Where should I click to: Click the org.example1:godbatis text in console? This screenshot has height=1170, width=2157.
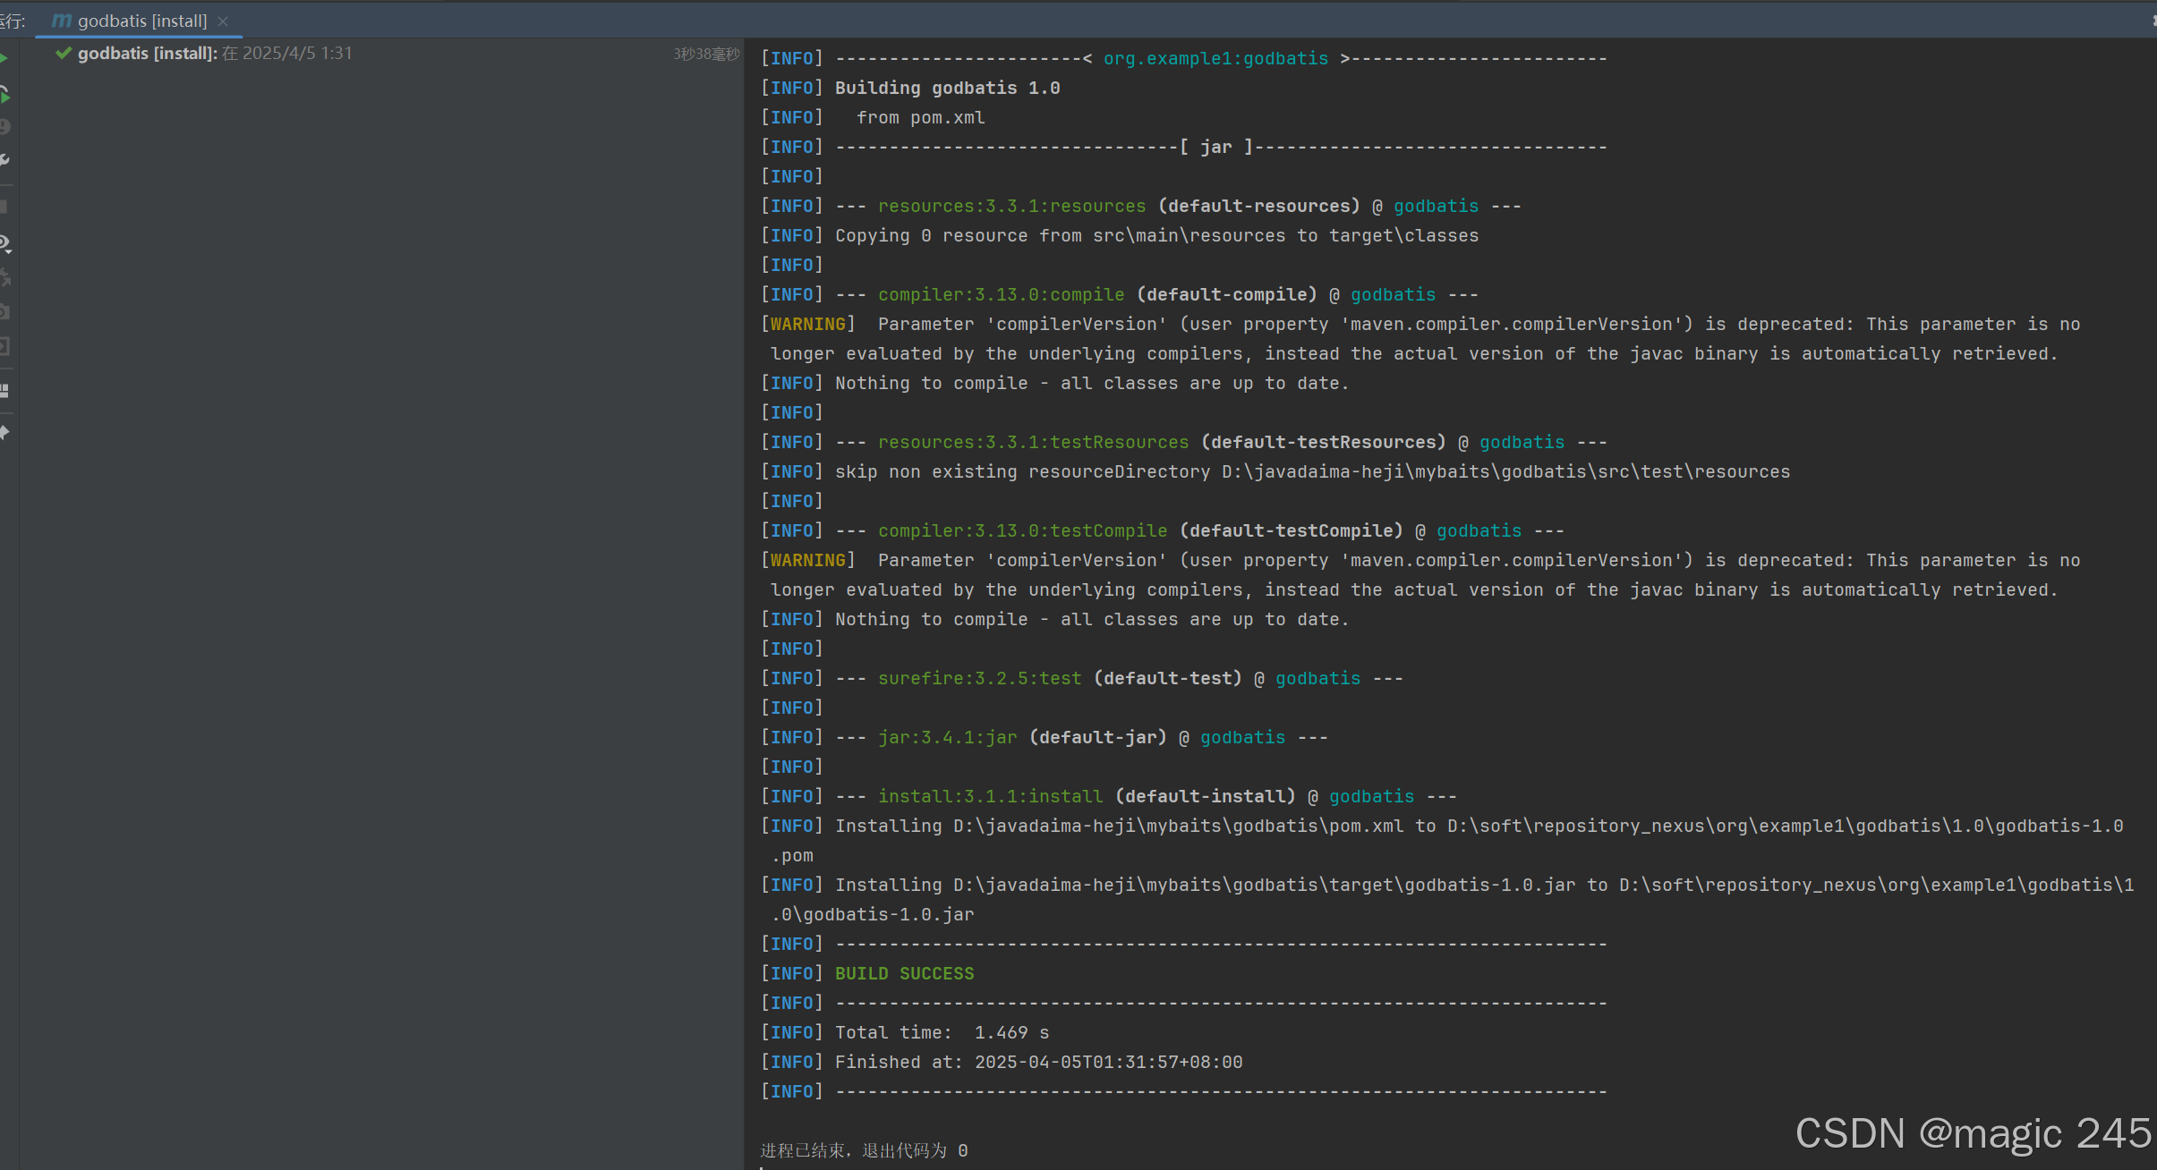point(1215,58)
